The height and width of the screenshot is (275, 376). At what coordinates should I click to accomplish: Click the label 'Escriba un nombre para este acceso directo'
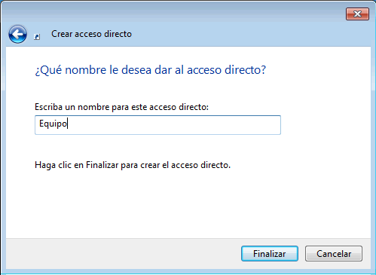[x=121, y=107]
